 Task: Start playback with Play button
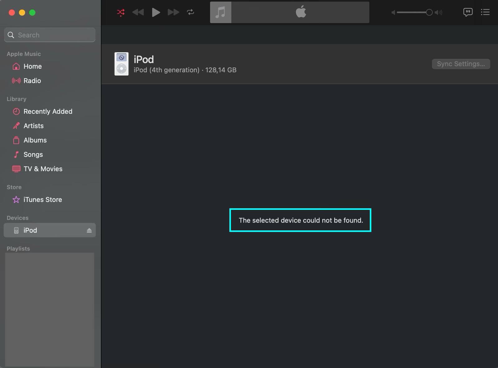point(156,12)
